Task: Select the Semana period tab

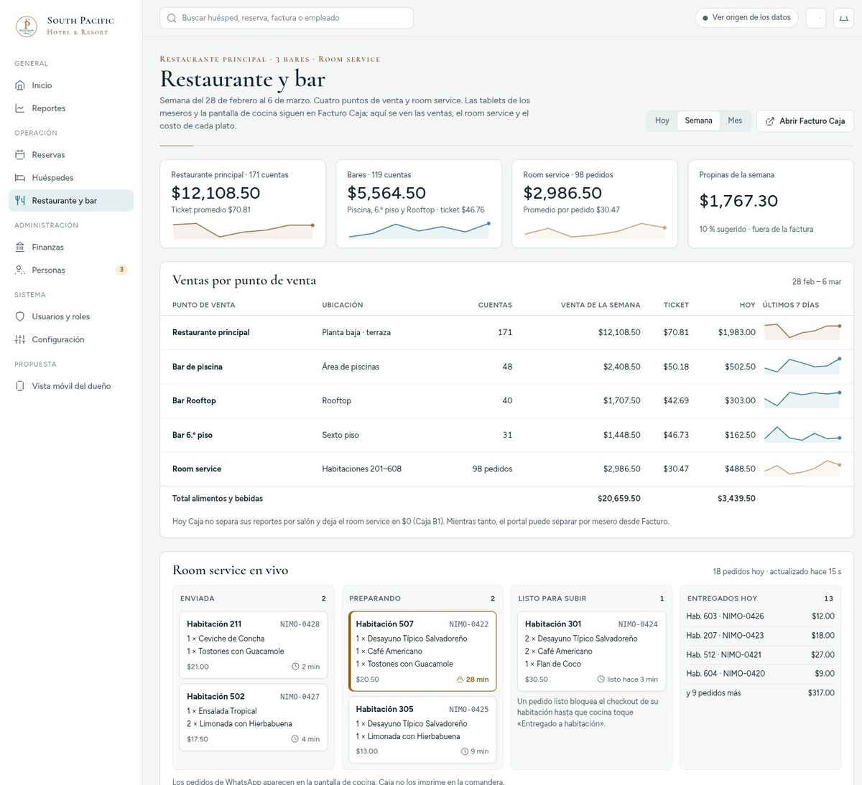Action: coord(698,121)
